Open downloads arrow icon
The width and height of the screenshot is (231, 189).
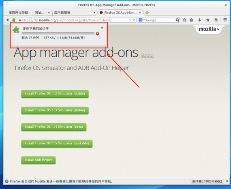point(199,20)
